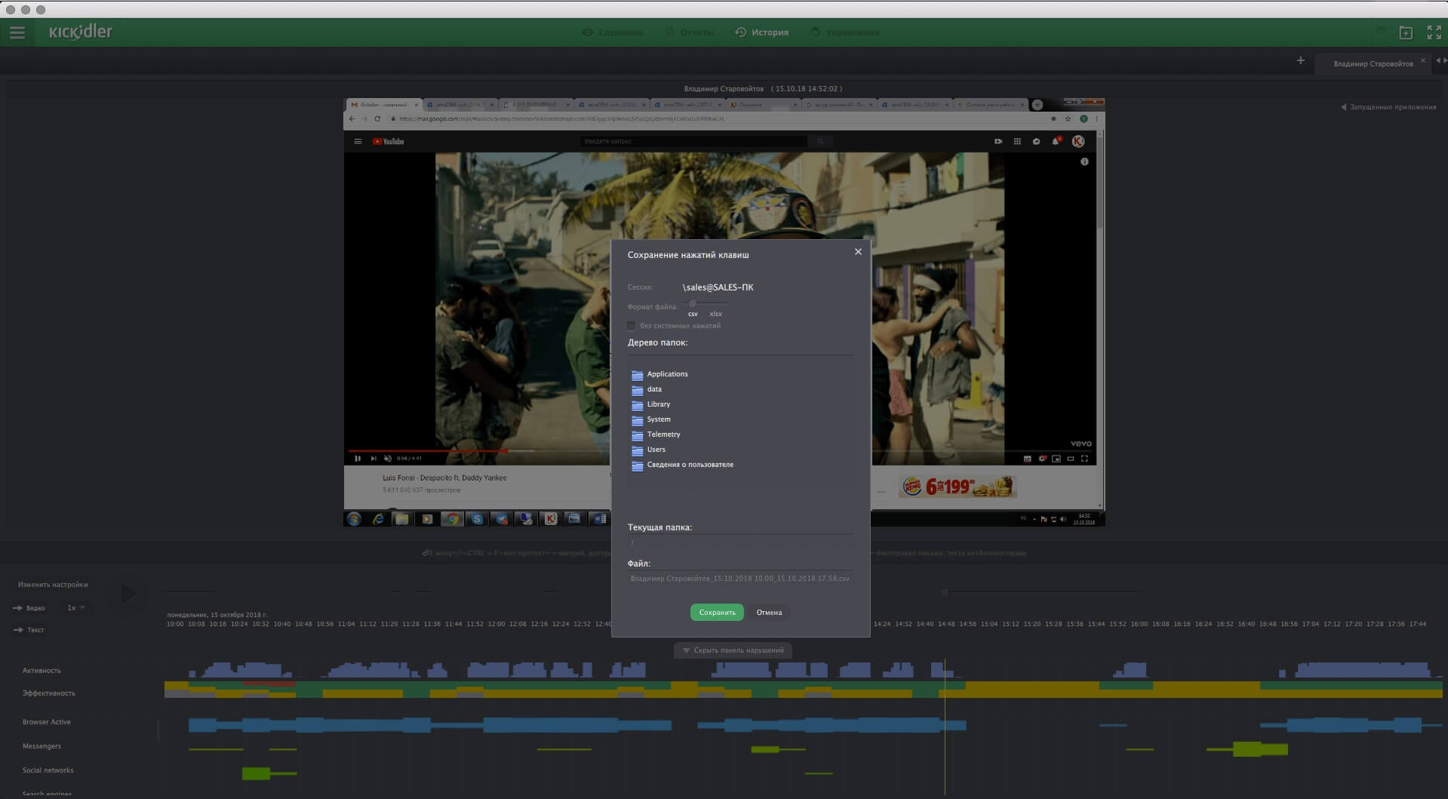Click the Social networks row label
This screenshot has width=1448, height=799.
pos(48,770)
